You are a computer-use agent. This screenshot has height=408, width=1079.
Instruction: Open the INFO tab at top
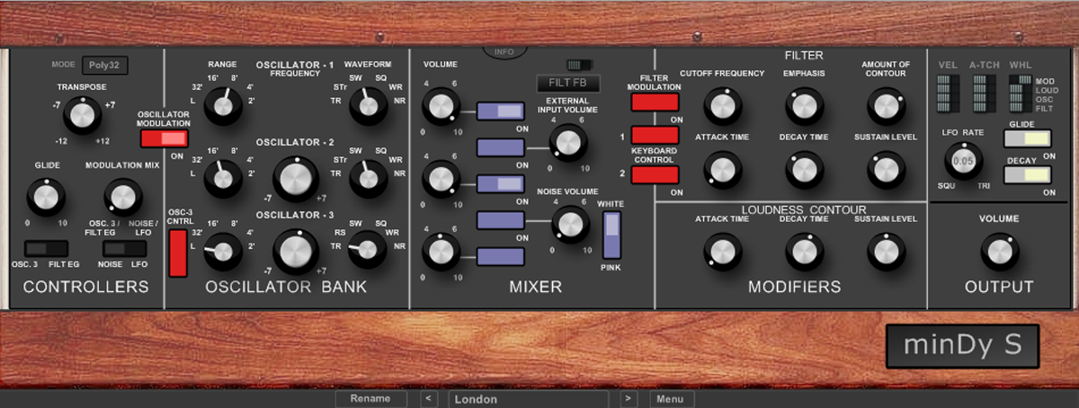tap(504, 51)
